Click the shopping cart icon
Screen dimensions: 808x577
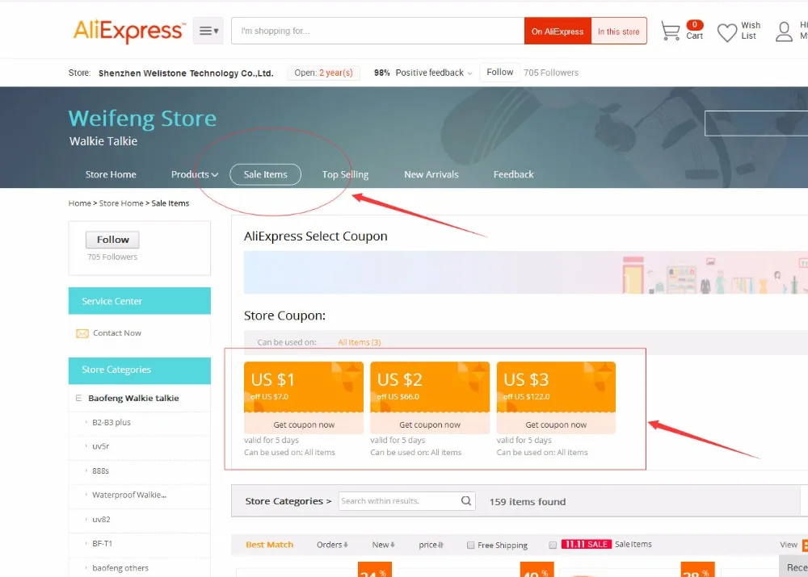pos(671,31)
